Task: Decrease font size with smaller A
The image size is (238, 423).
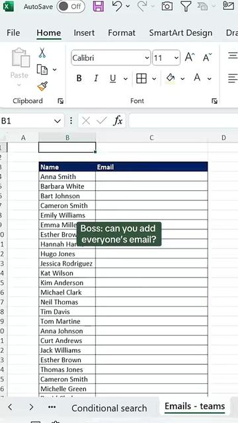Action: pyautogui.click(x=207, y=58)
